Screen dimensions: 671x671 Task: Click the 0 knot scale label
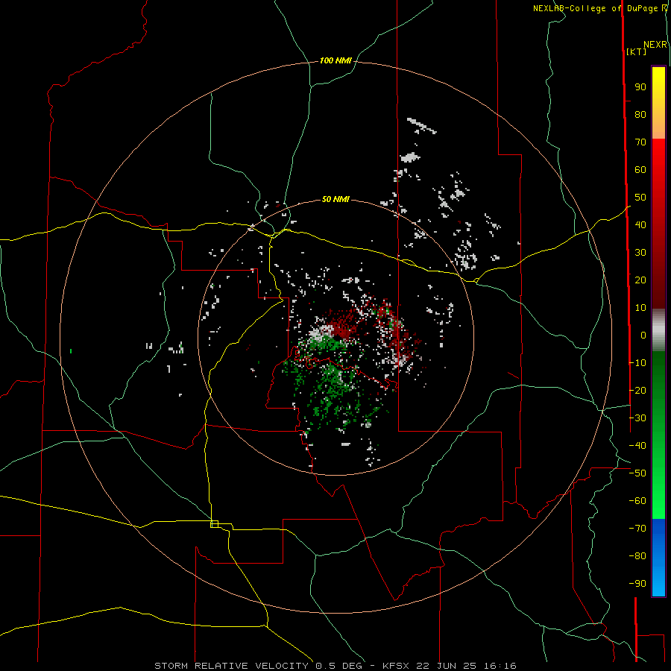point(643,335)
